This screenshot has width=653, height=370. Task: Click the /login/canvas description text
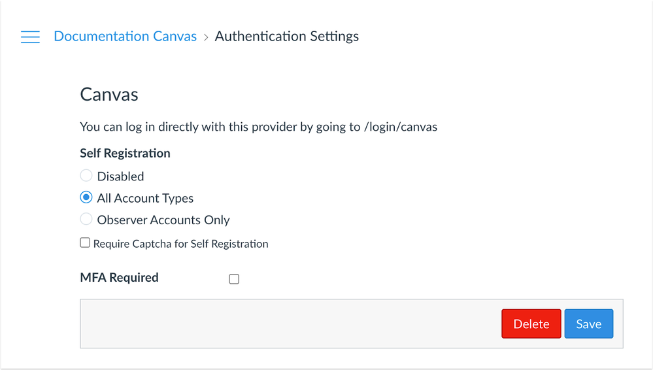click(x=259, y=127)
